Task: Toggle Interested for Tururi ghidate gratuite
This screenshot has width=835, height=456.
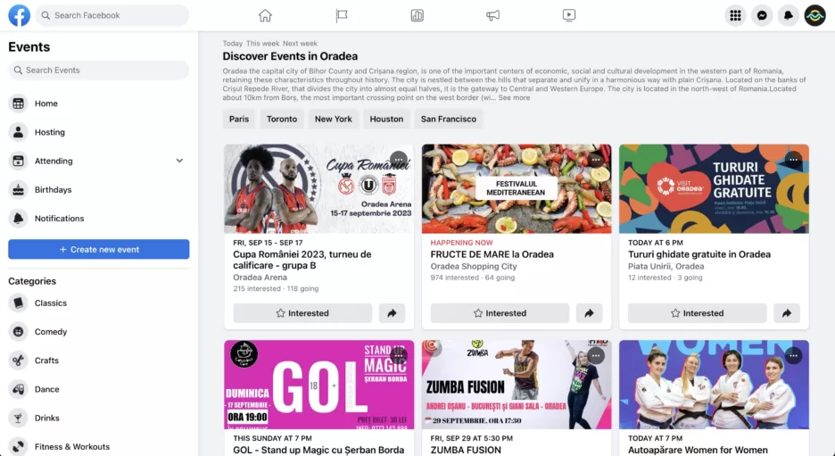Action: tap(697, 313)
